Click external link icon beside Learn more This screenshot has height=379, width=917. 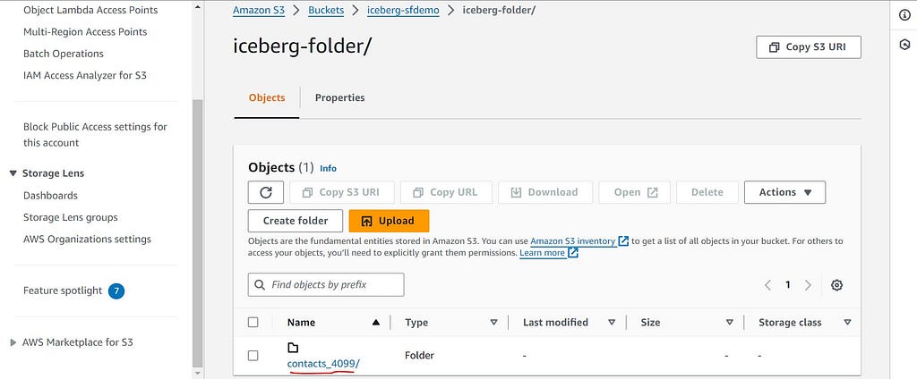click(573, 253)
